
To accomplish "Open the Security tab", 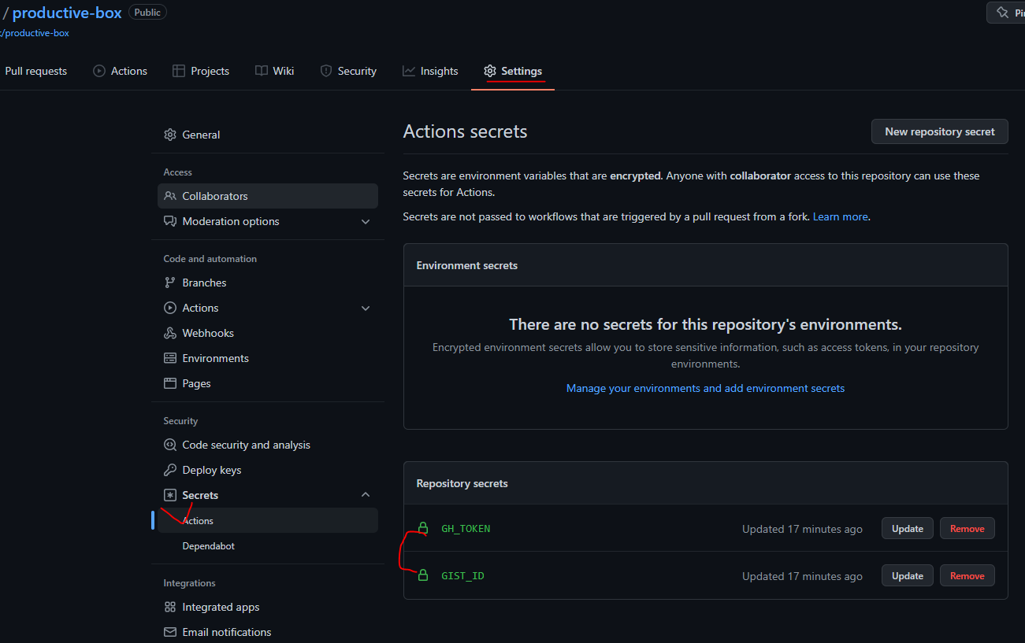I will coord(348,71).
